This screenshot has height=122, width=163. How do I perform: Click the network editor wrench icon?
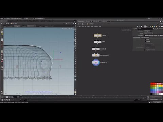(137, 26)
